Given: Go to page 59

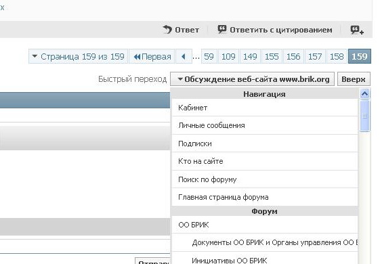Looking at the screenshot, I should 209,57.
